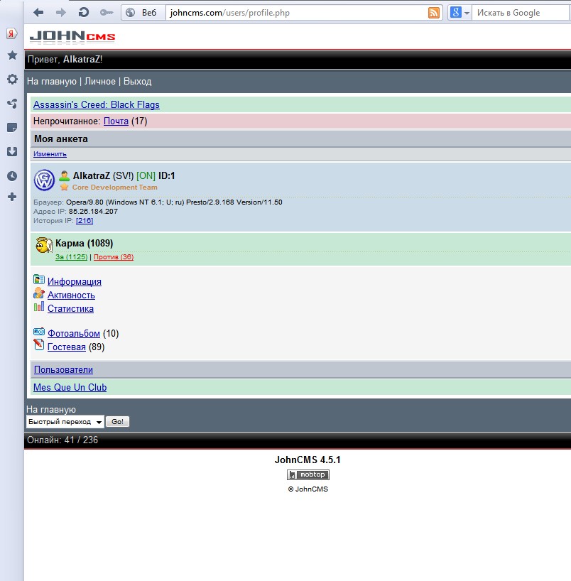Click the Статистика bar chart icon
This screenshot has height=581, width=571.
[x=39, y=306]
